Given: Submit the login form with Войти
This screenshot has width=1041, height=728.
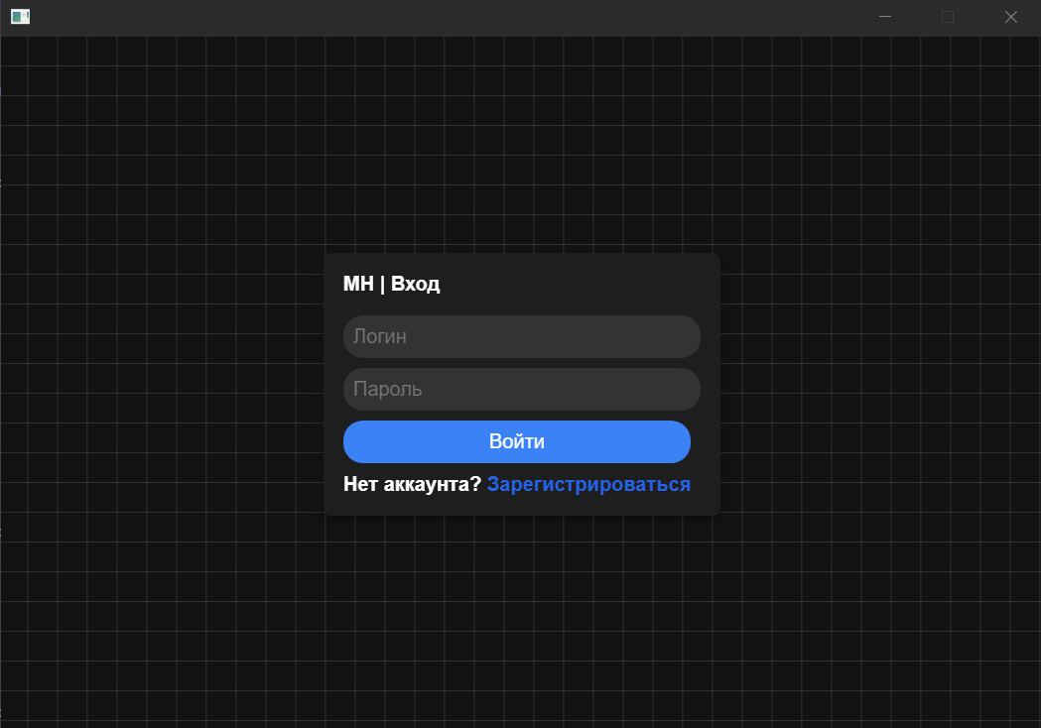Looking at the screenshot, I should pyautogui.click(x=516, y=441).
